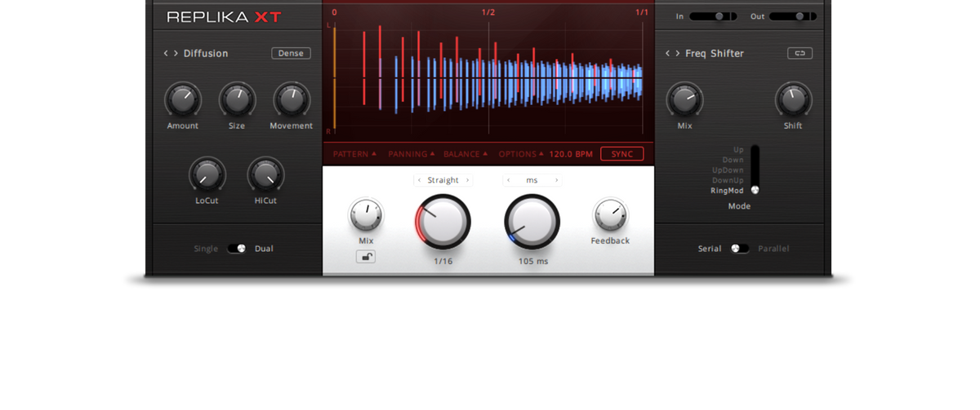This screenshot has width=980, height=410.
Task: Click the LoCut filter knob
Action: (207, 174)
